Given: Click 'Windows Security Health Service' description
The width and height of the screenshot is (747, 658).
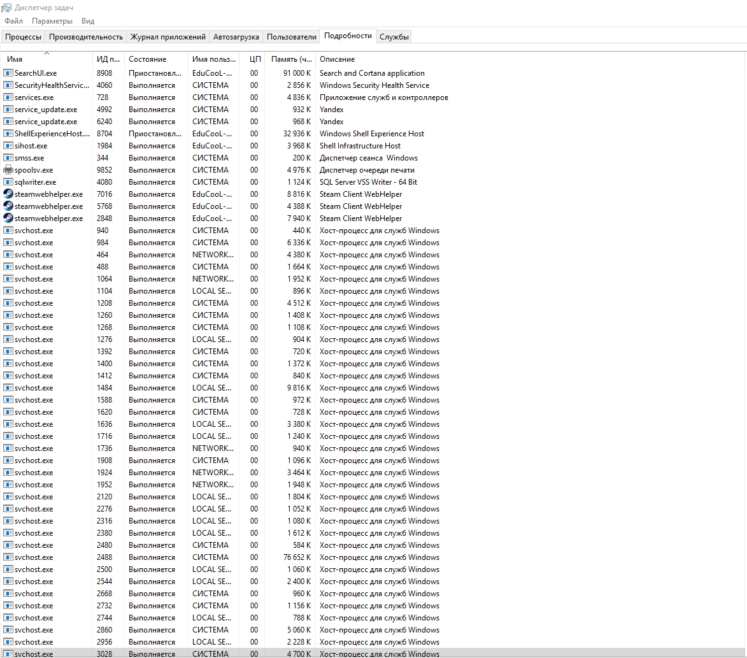Looking at the screenshot, I should point(374,85).
